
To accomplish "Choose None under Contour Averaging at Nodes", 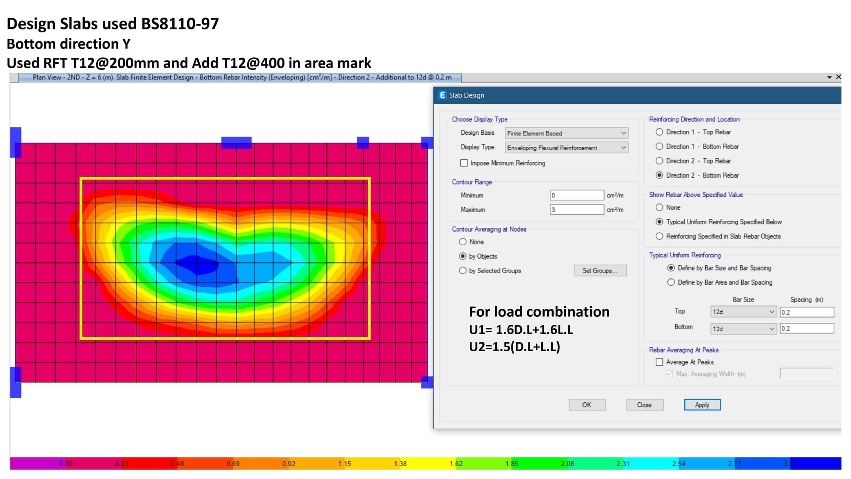I will point(463,242).
